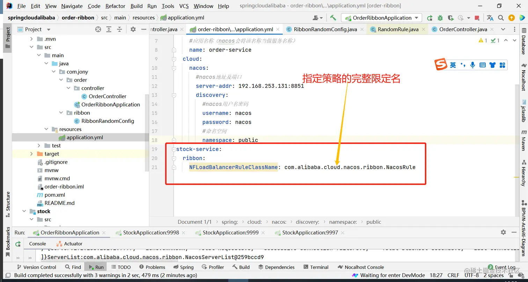Open the user account dropdown in toolbar
The height and width of the screenshot is (282, 528).
click(x=318, y=18)
